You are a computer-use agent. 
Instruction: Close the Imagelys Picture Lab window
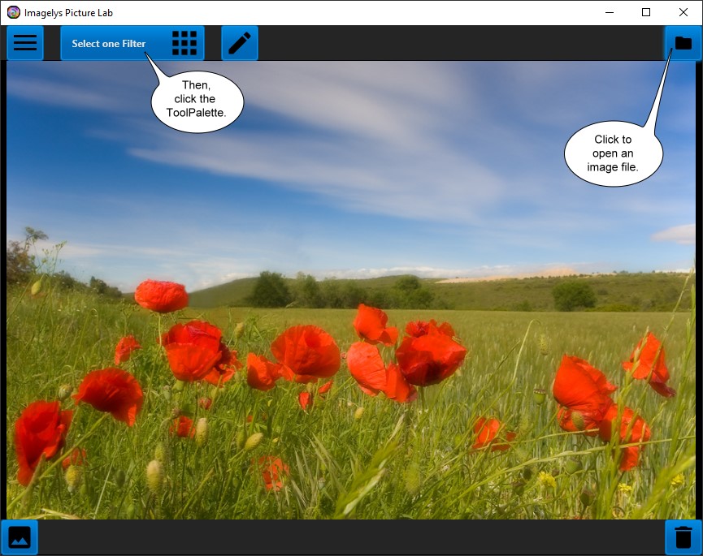point(683,12)
